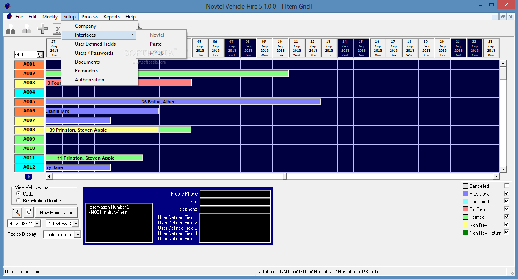Click the Cancelled grey color swatch

(465, 186)
